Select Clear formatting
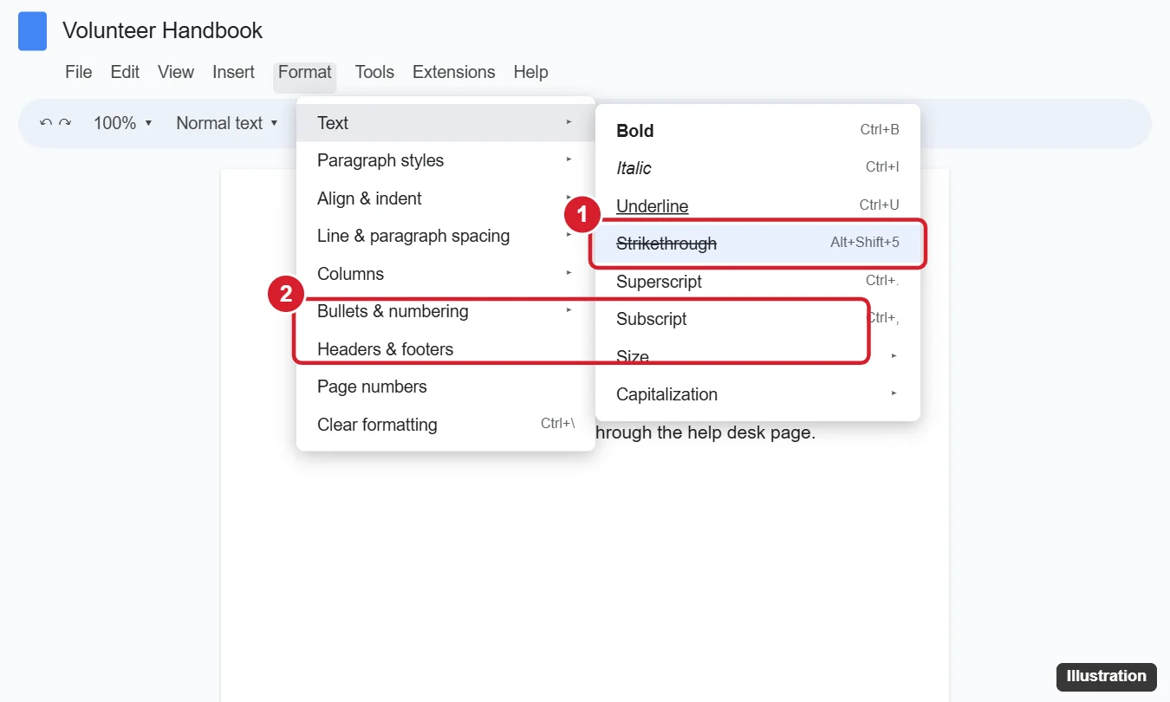 point(445,425)
